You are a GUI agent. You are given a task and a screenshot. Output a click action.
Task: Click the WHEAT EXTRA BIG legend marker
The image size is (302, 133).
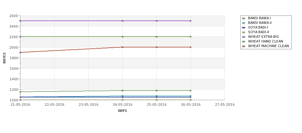point(244,37)
